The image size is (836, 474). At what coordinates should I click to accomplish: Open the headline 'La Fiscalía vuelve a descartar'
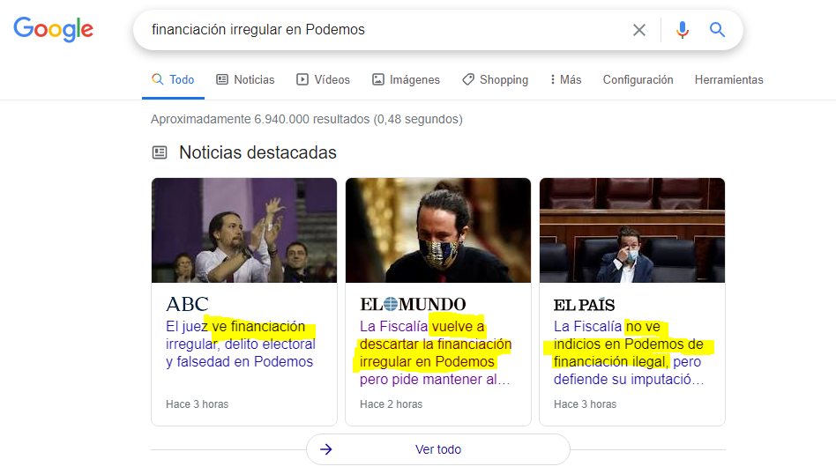coord(436,352)
